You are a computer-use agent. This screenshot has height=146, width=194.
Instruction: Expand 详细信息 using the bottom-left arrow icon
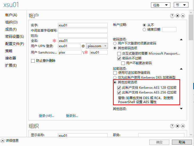pyautogui.click(x=3, y=141)
